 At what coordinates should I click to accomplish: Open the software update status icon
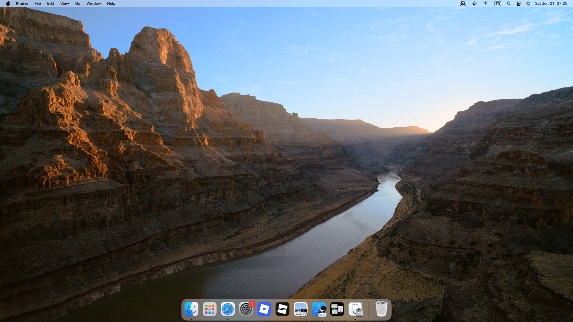pyautogui.click(x=463, y=4)
